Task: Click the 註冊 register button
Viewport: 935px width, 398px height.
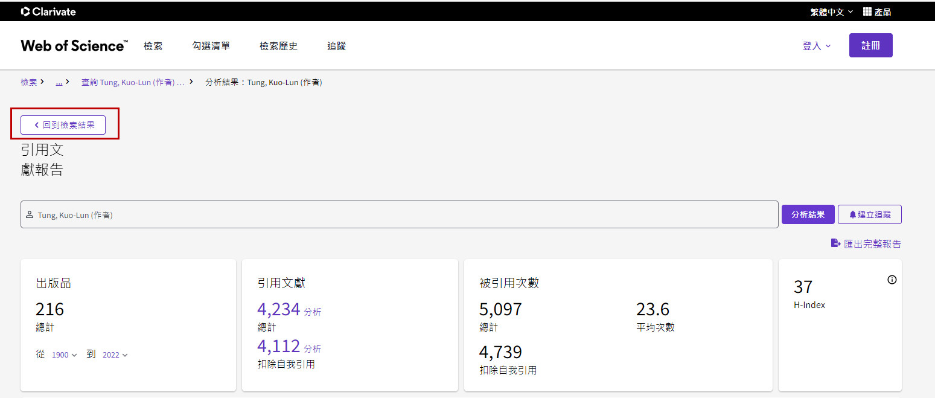Action: point(870,45)
